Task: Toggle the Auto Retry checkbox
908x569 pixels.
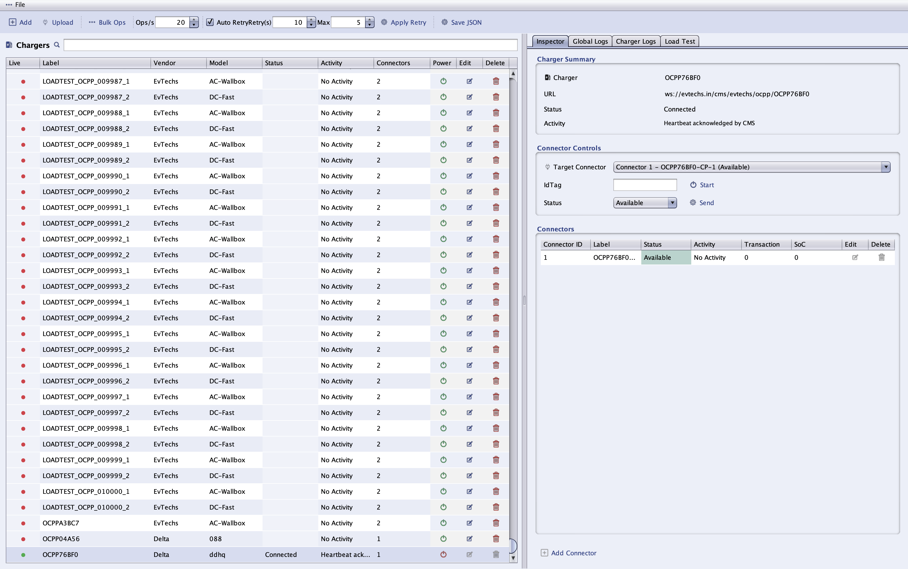Action: tap(210, 22)
